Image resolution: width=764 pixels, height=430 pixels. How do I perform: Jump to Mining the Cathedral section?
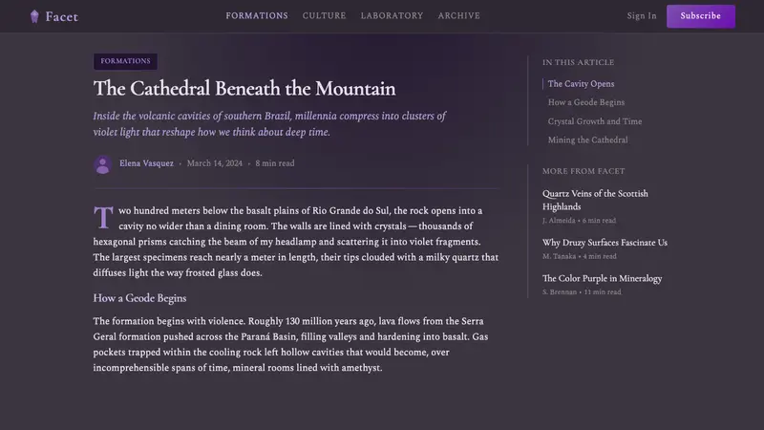tap(587, 140)
